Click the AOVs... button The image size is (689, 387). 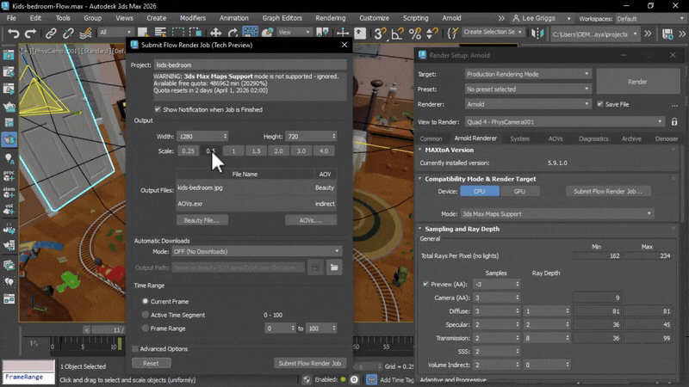(x=311, y=220)
